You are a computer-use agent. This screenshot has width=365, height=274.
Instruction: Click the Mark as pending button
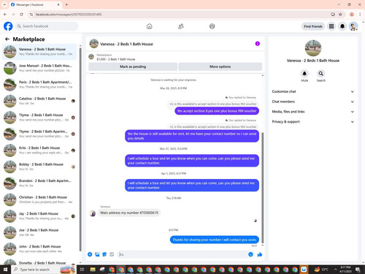(x=133, y=66)
